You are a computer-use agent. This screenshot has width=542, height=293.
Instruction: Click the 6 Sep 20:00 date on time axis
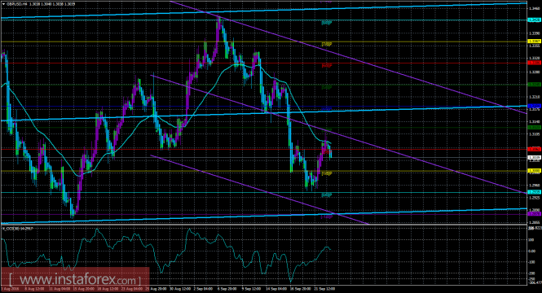(227, 288)
